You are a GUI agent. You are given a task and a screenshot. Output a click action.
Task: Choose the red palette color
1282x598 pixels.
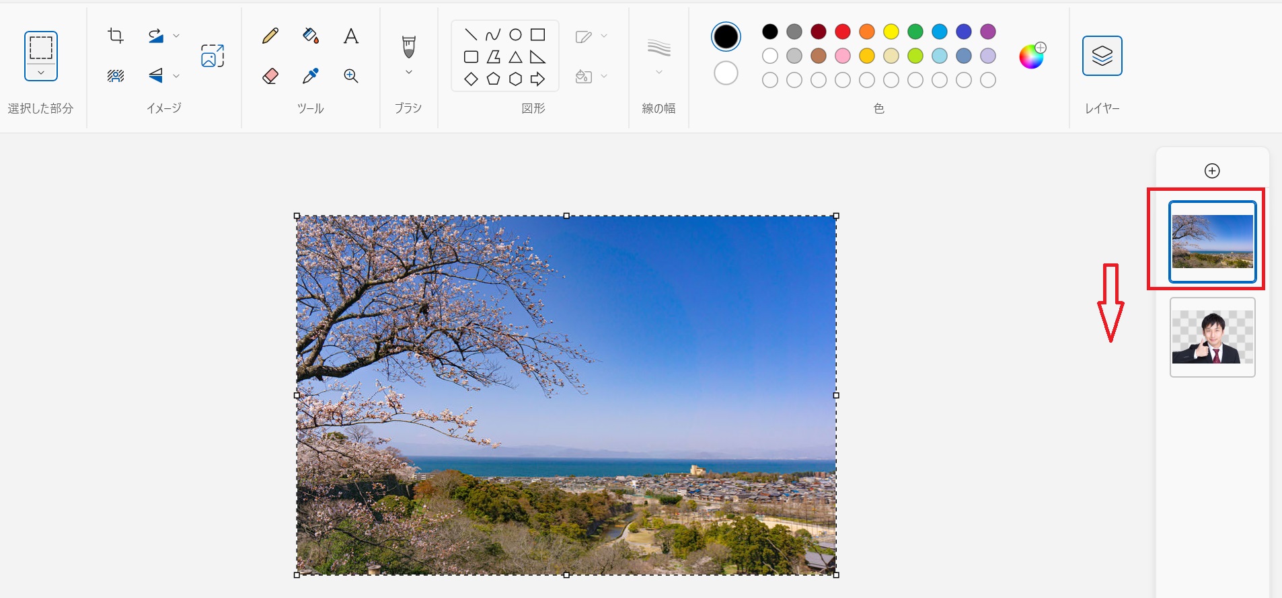[843, 32]
